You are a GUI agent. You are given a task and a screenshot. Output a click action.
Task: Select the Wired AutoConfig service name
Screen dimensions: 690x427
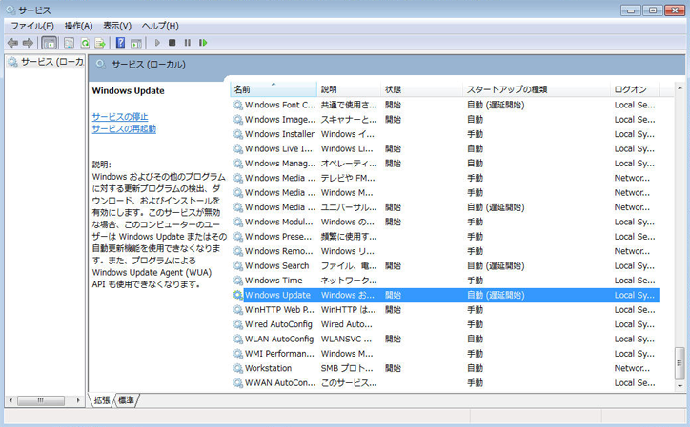278,324
